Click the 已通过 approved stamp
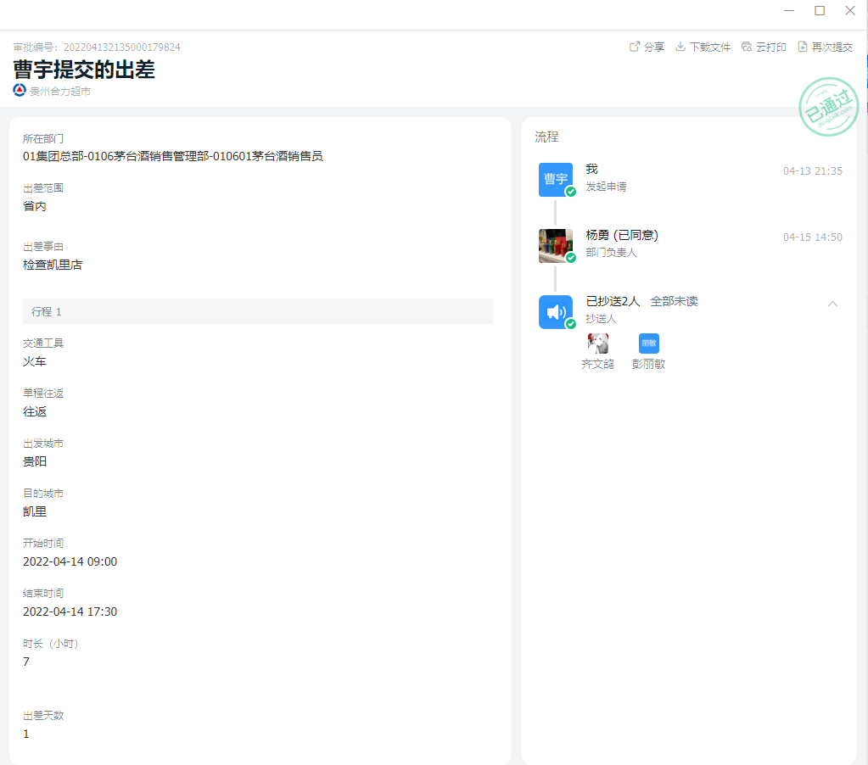Image resolution: width=868 pixels, height=765 pixels. [x=828, y=108]
